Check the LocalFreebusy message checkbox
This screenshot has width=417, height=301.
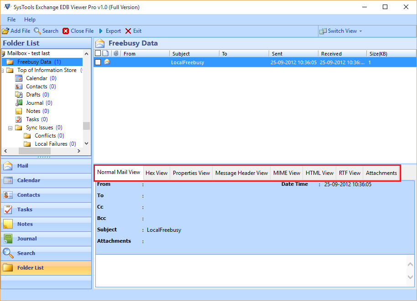coord(98,62)
